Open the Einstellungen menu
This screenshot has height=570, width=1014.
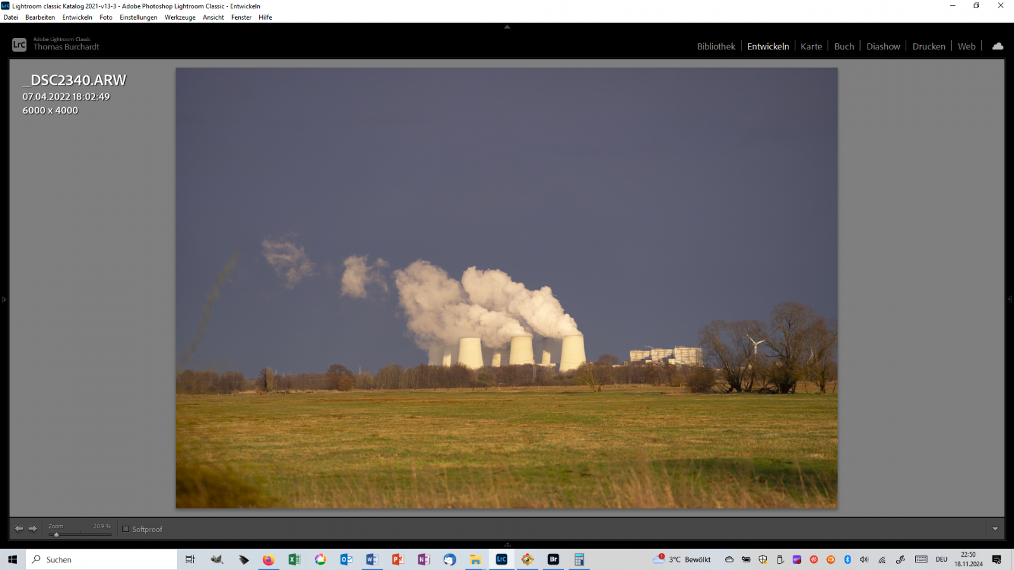[x=138, y=17]
